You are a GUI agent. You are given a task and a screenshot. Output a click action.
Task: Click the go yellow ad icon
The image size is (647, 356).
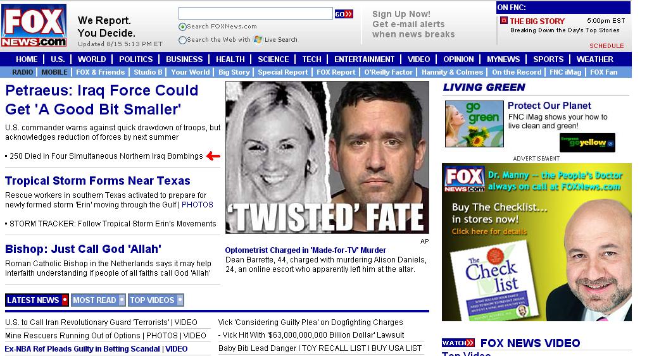[x=587, y=142]
